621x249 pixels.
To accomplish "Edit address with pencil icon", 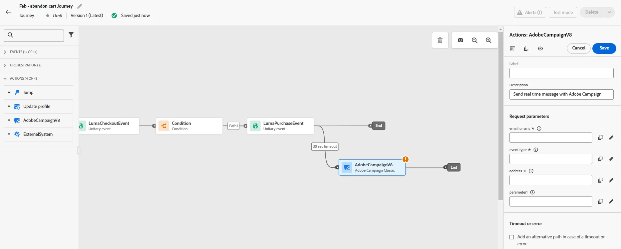I will pyautogui.click(x=611, y=180).
